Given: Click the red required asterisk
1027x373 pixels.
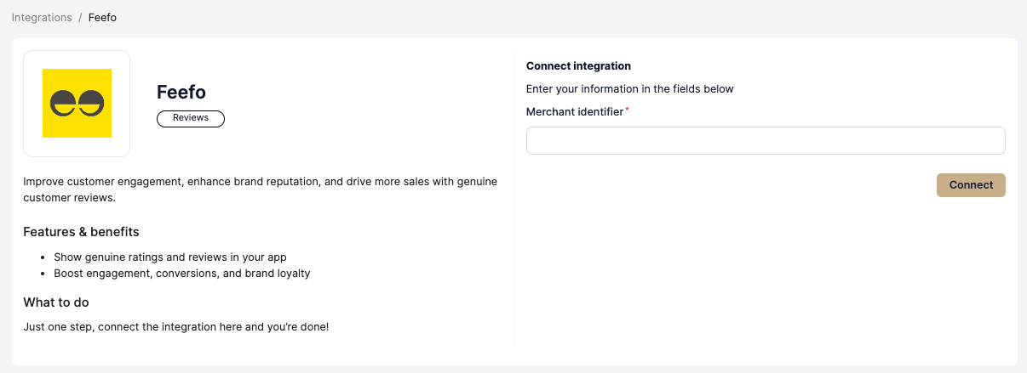Looking at the screenshot, I should (x=628, y=110).
